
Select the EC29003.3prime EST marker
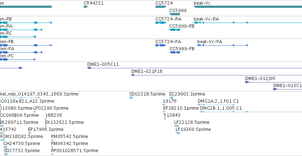coord(171,98)
